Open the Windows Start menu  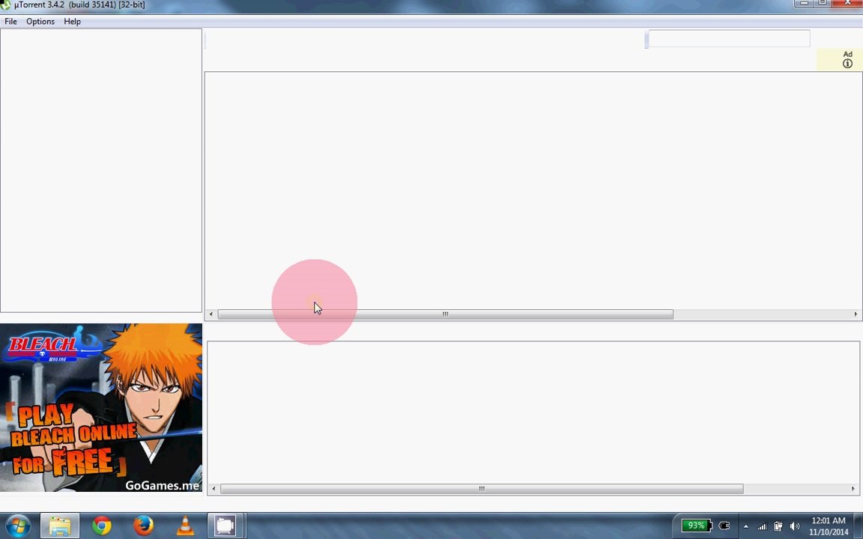pyautogui.click(x=18, y=526)
